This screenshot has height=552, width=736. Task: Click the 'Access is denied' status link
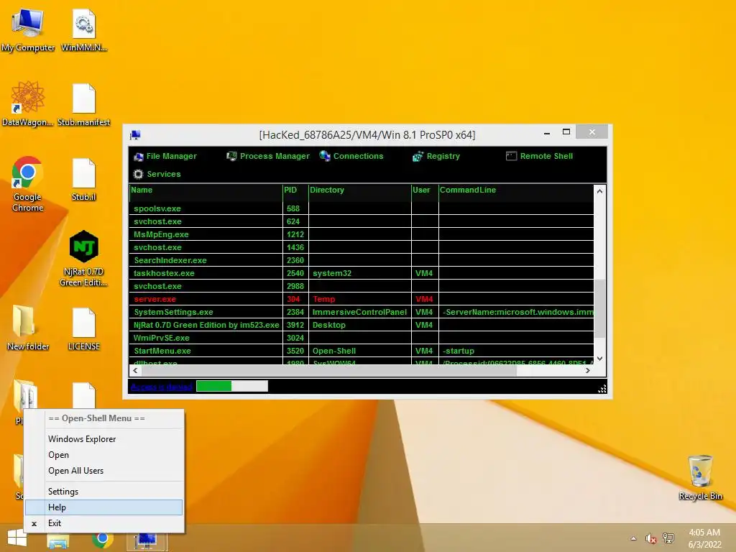click(162, 387)
